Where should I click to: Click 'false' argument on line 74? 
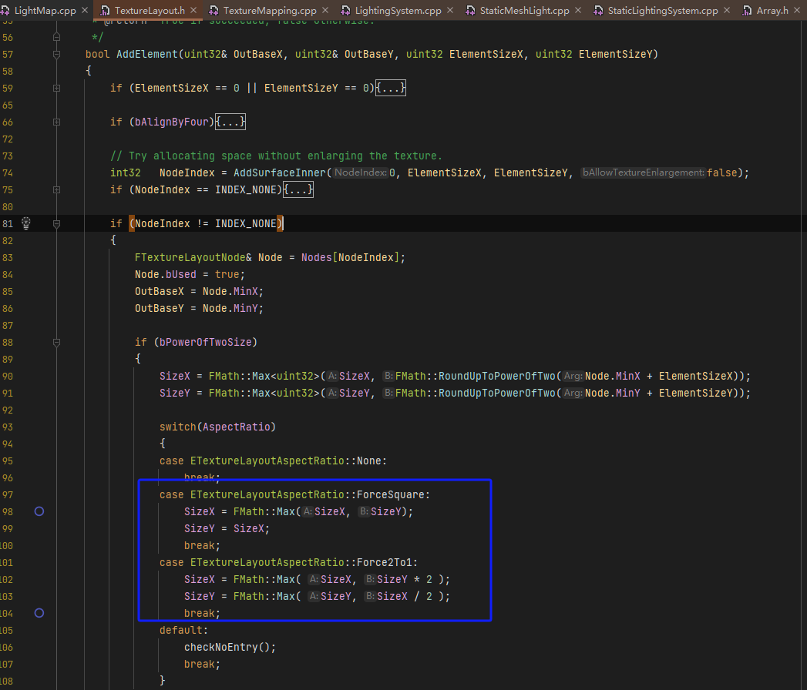tap(722, 172)
